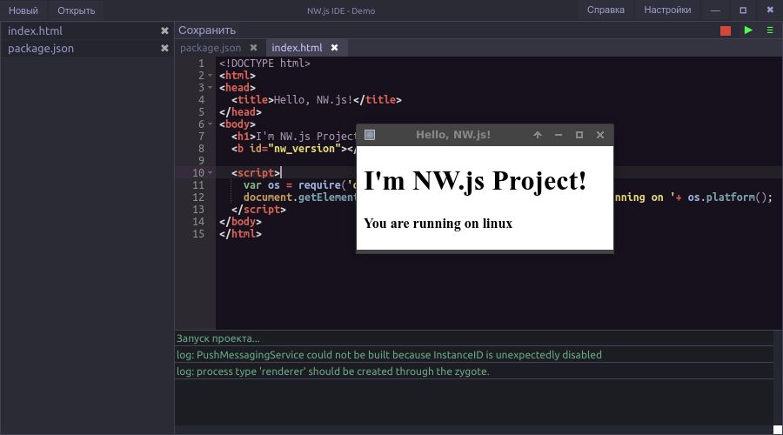
Task: Click the 'I'm NW.js Project!' heading in preview
Action: [475, 180]
